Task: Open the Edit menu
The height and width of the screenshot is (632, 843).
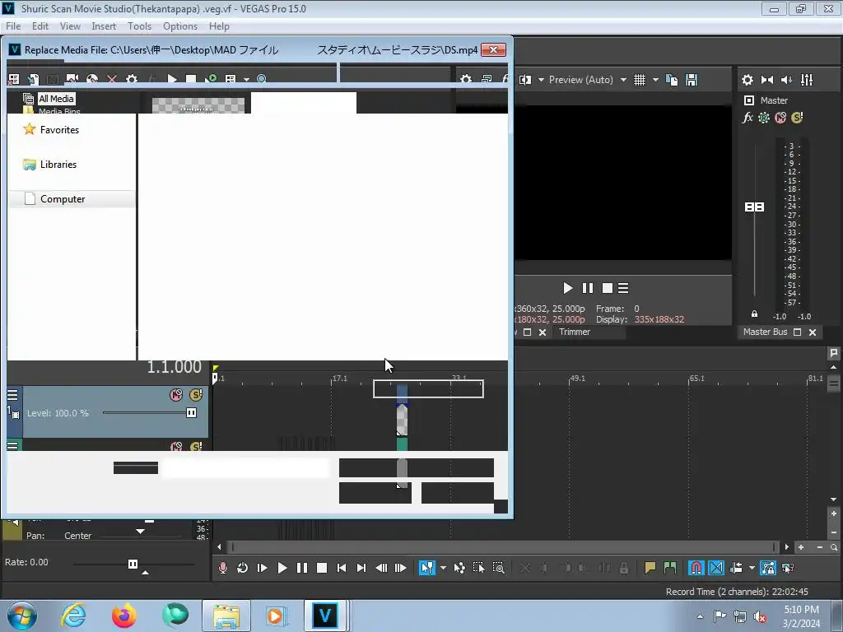Action: [x=40, y=26]
